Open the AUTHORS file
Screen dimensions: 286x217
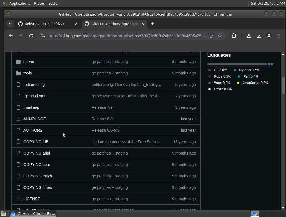(33, 130)
